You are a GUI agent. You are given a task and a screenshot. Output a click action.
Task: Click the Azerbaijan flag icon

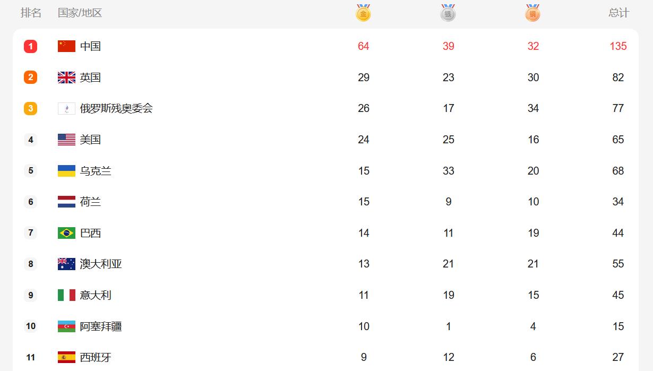(66, 326)
